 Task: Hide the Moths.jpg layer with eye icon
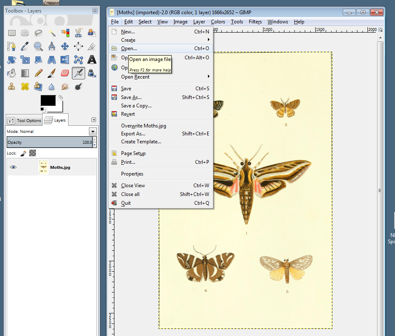pyautogui.click(x=13, y=167)
